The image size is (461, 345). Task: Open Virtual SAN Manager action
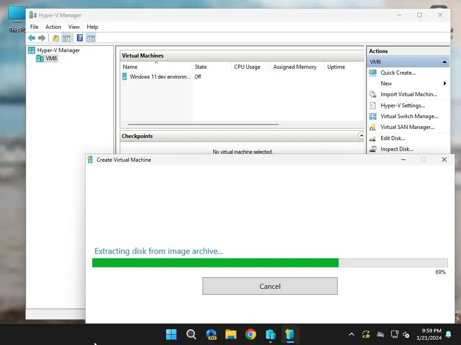tap(407, 127)
